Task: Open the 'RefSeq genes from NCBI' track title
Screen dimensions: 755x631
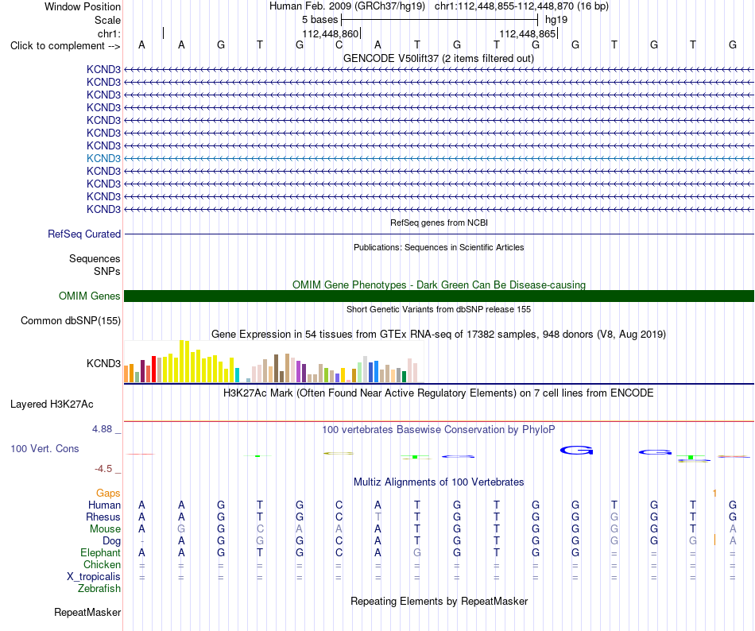Action: click(x=439, y=223)
